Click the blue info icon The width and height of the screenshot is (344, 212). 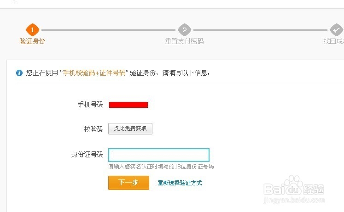[x=19, y=73]
